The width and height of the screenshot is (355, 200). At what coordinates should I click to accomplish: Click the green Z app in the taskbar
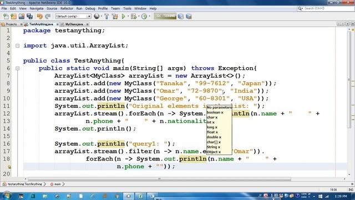pyautogui.click(x=140, y=196)
